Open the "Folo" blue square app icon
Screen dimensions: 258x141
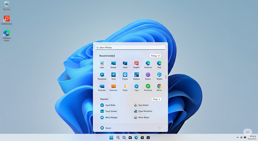(x=113, y=75)
